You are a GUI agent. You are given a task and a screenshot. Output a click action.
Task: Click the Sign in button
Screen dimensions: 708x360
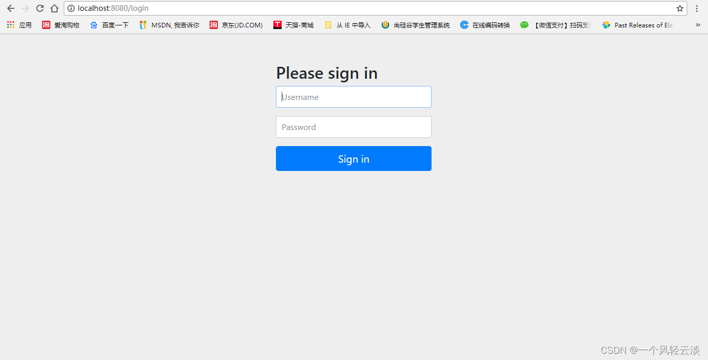point(354,159)
